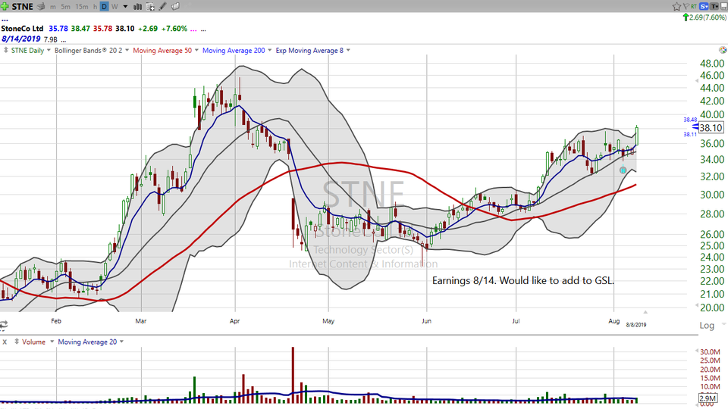Click the add indicator icon in toolbar
This screenshot has width=728, height=409.
[150, 6]
